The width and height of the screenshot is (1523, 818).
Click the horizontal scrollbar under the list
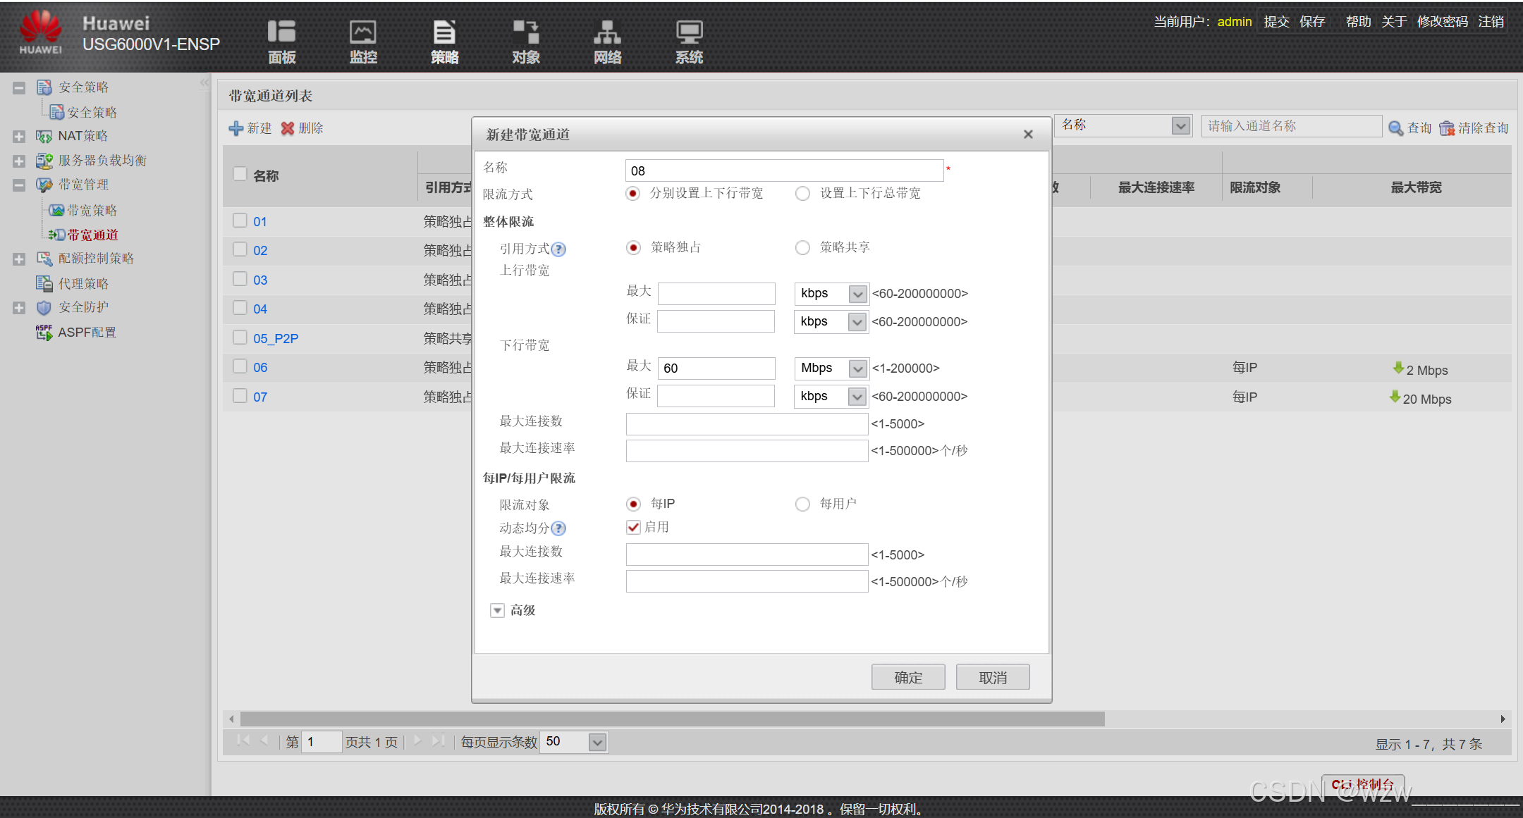point(671,719)
